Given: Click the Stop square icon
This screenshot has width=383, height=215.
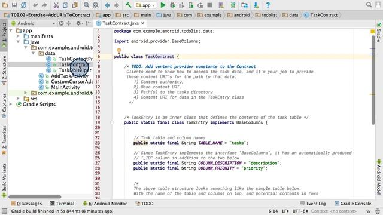Looking at the screenshot, I should click(209, 5).
